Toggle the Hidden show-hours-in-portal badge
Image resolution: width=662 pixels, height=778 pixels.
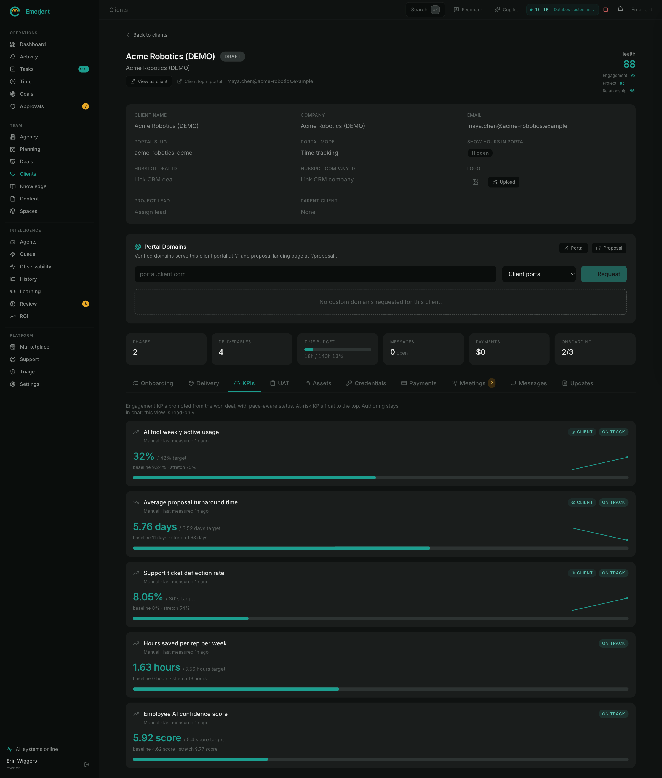(480, 153)
